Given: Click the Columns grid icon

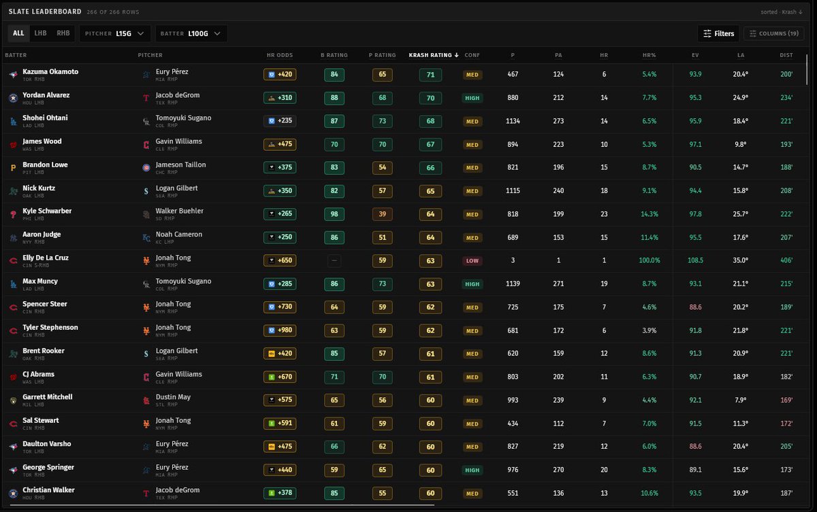Looking at the screenshot, I should pos(753,33).
